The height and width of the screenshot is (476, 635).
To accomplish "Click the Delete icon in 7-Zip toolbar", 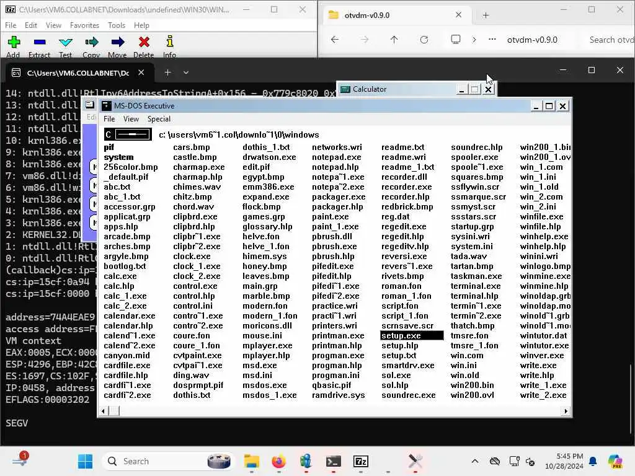I will (x=144, y=42).
